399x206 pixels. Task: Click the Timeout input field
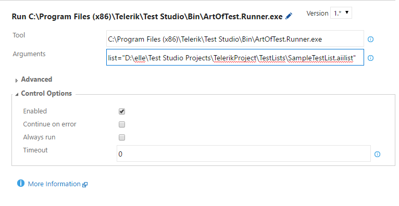click(x=244, y=153)
